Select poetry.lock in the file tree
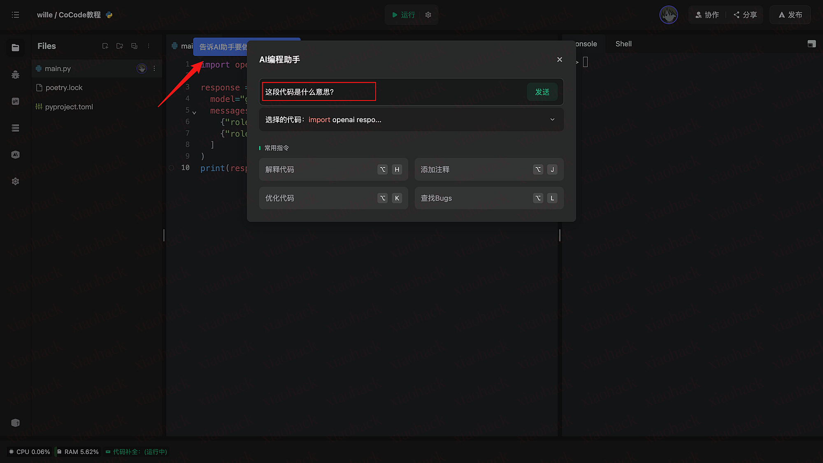Screen dimensions: 823x463 pos(64,88)
